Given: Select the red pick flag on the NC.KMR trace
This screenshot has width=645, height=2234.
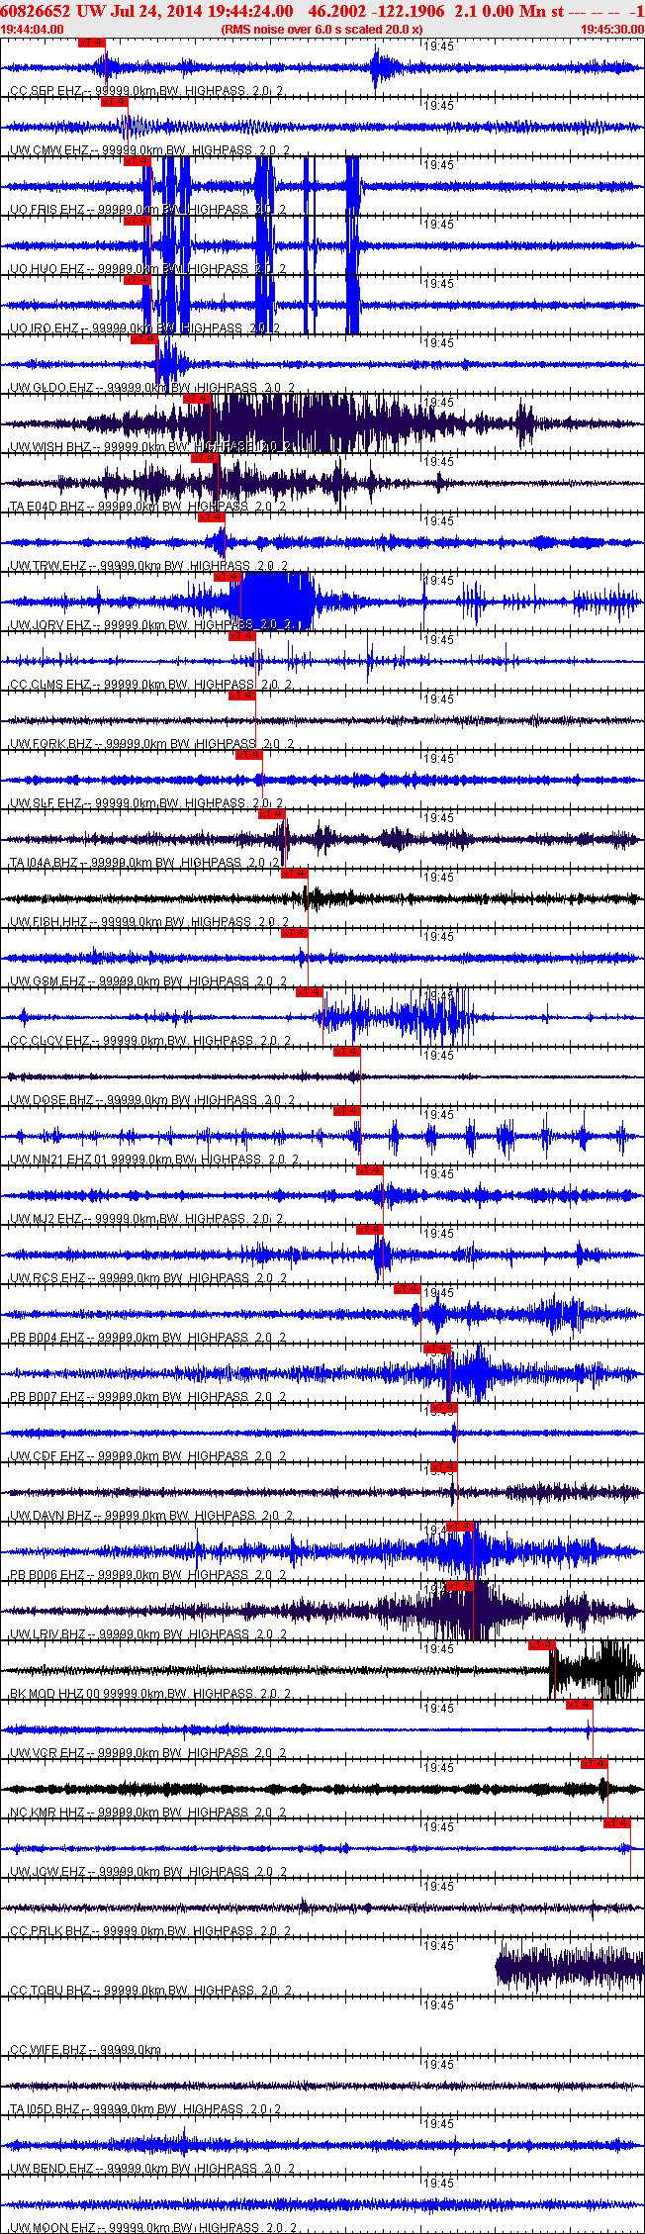Looking at the screenshot, I should (594, 1764).
